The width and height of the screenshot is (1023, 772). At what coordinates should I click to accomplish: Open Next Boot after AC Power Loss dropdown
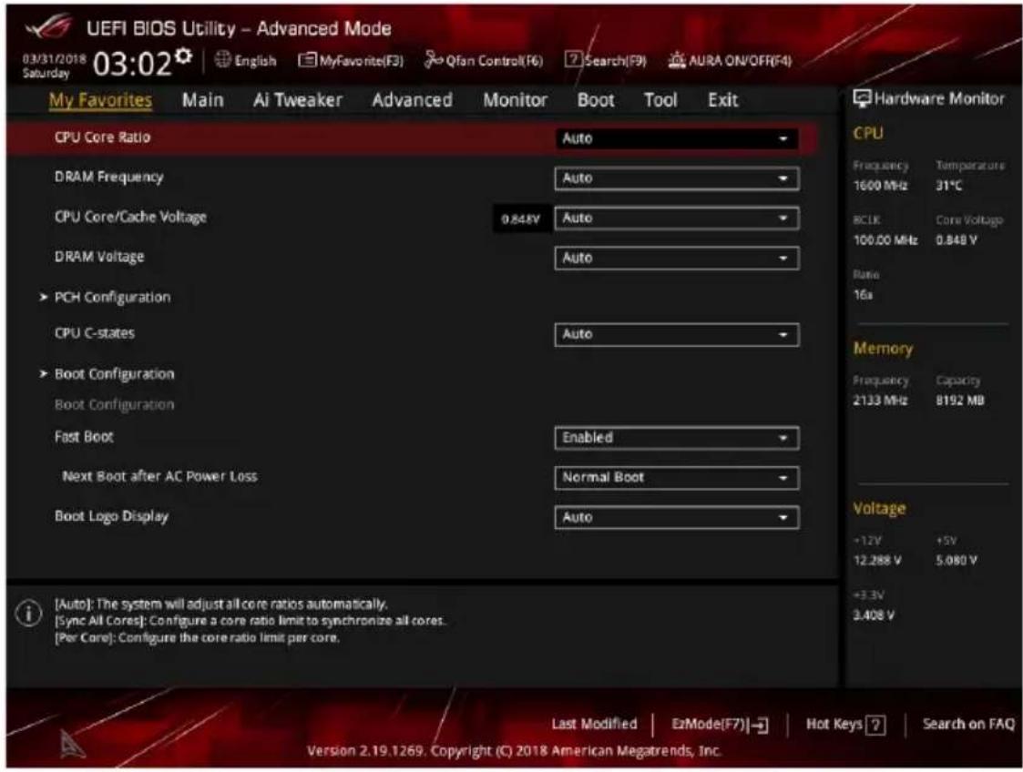[x=677, y=477]
